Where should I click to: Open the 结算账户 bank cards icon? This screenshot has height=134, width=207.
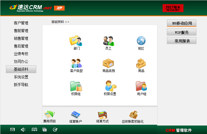point(75,114)
